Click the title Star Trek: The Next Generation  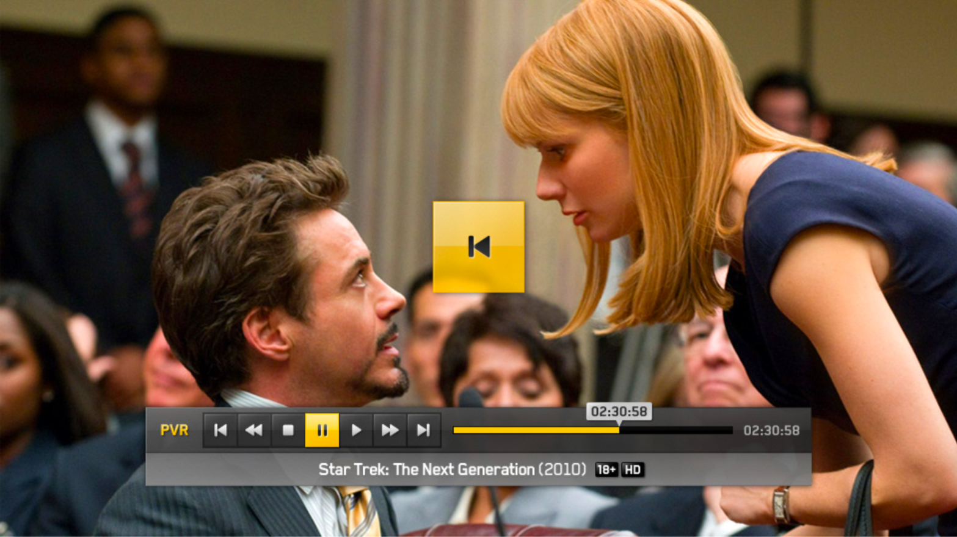(x=426, y=470)
